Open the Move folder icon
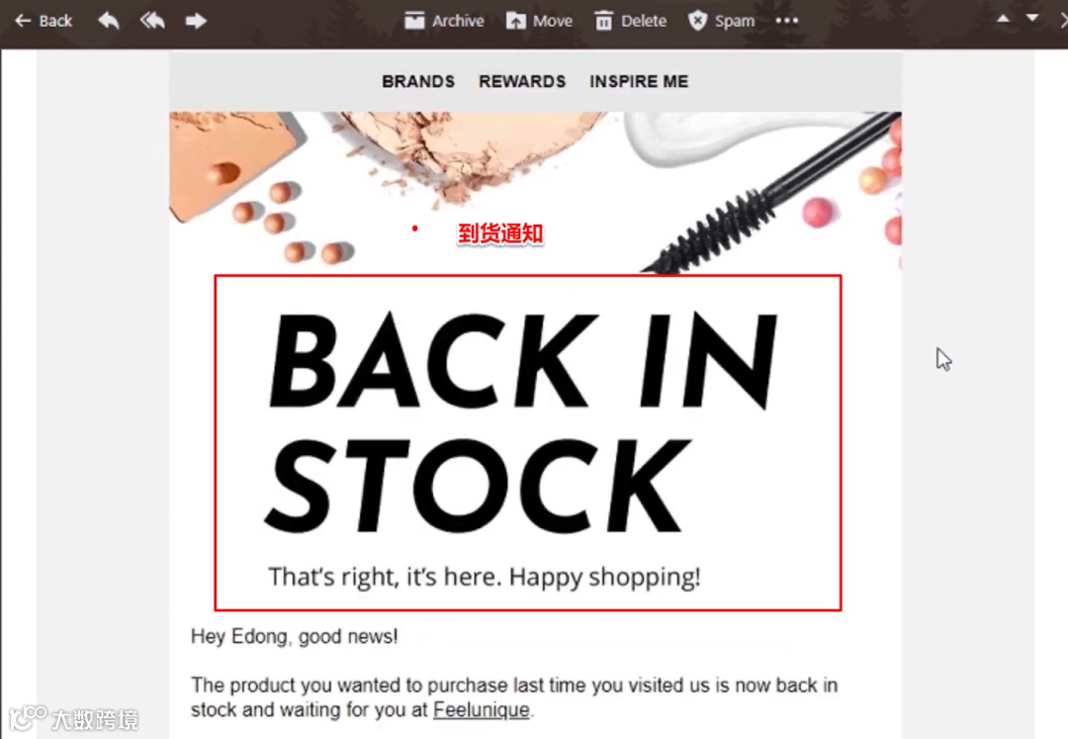The width and height of the screenshot is (1068, 739). coord(515,21)
